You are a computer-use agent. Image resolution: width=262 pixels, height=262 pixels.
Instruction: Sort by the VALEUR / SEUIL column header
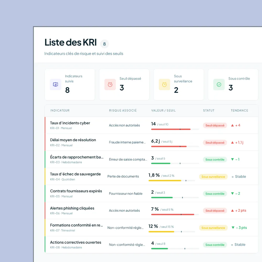(163, 111)
